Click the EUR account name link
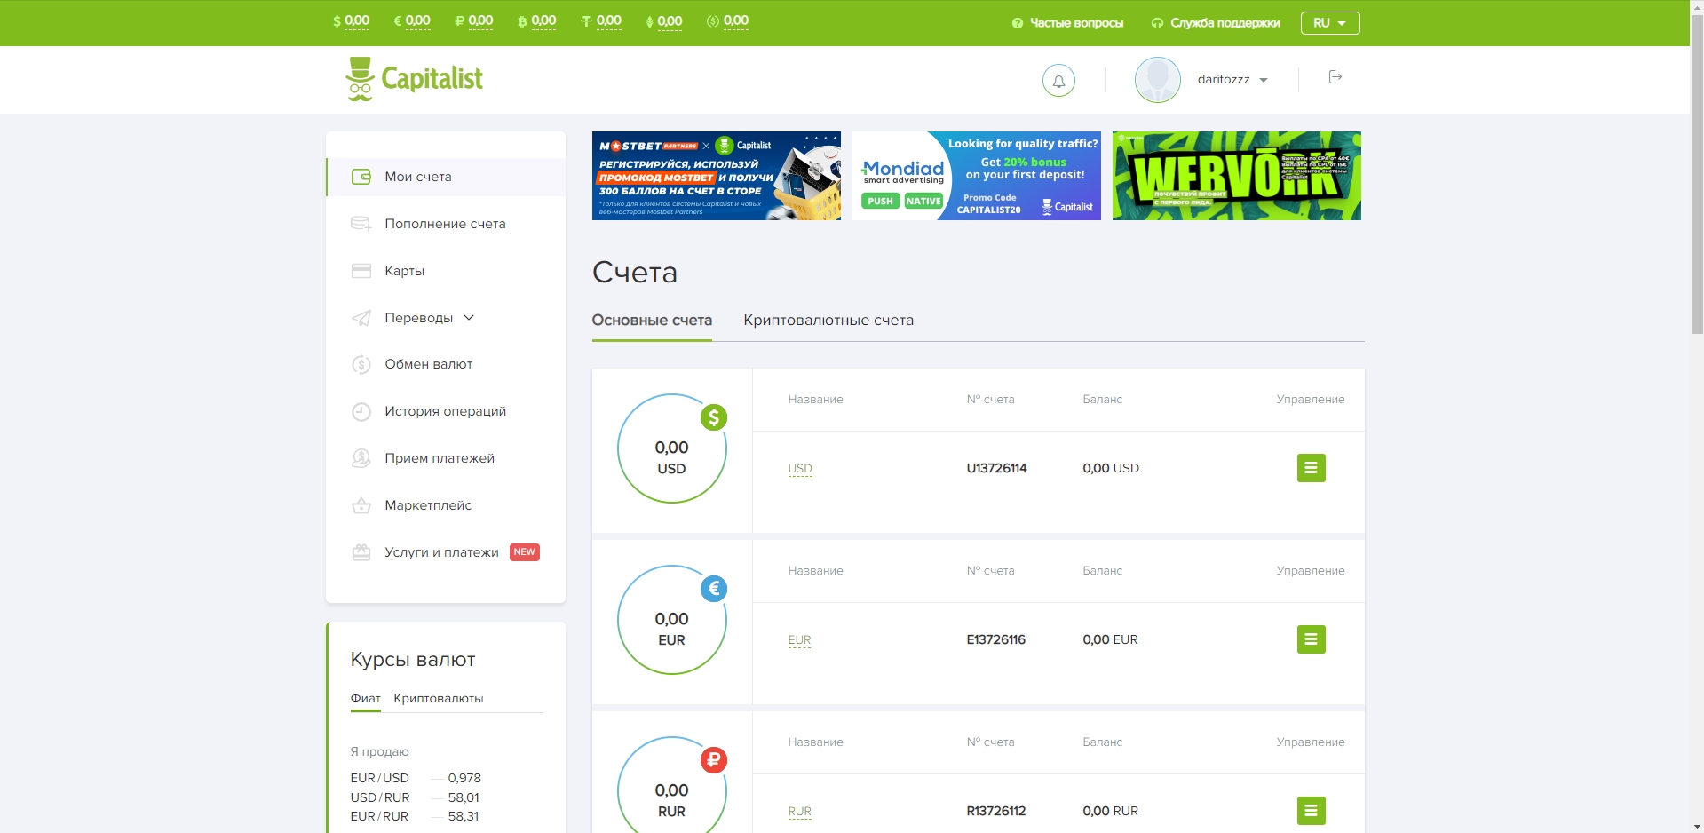 pyautogui.click(x=799, y=640)
